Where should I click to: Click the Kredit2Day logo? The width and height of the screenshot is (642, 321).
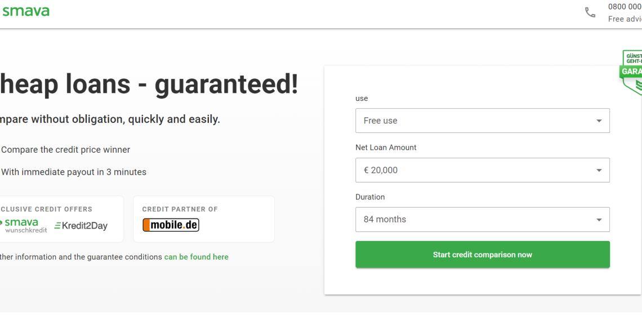pos(81,226)
